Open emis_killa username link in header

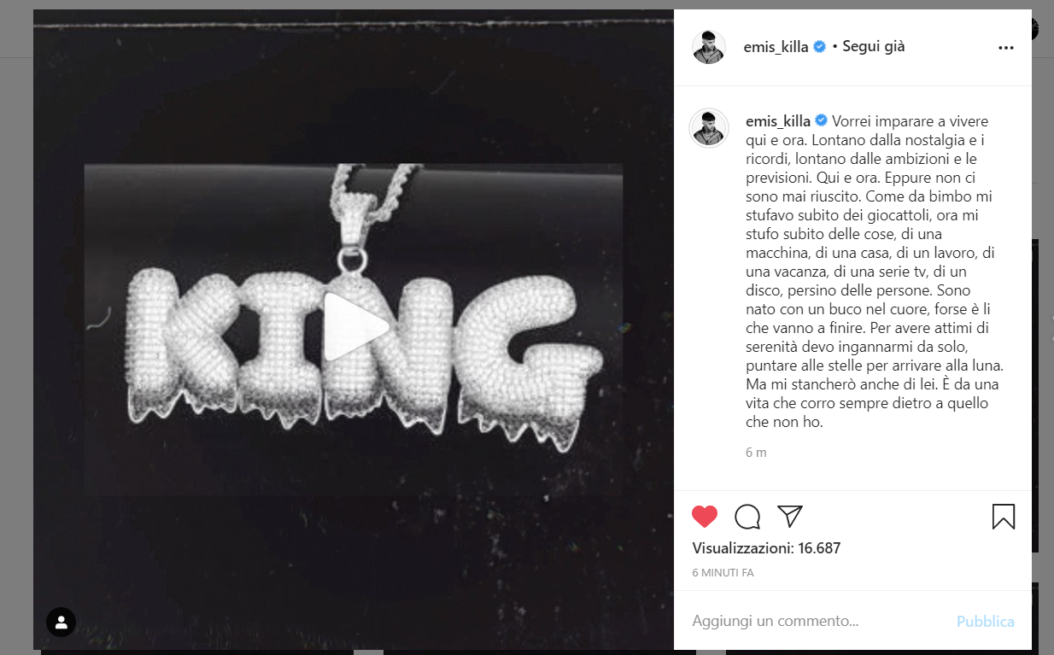[776, 47]
